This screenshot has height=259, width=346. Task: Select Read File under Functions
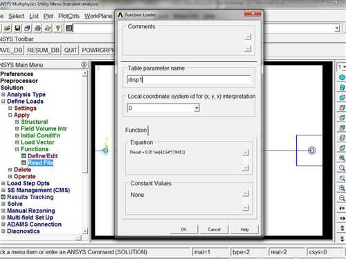[x=40, y=163]
